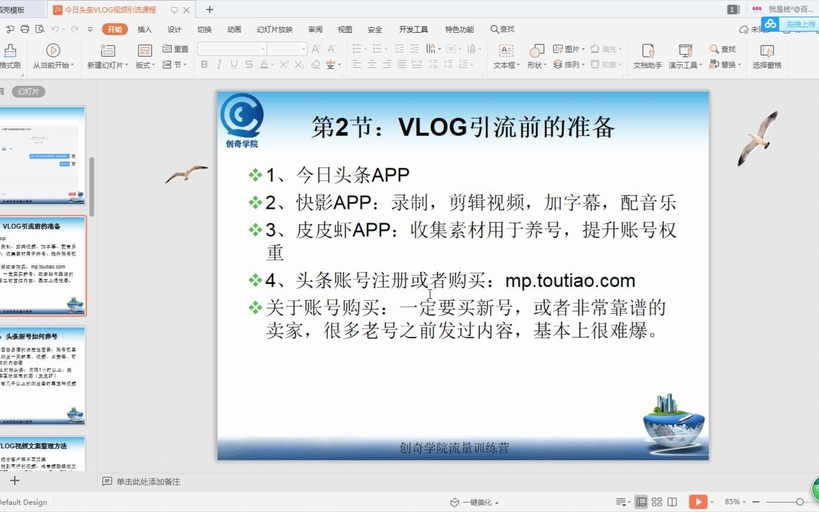The image size is (819, 512).
Task: Click the Presentation Tools (演示工具) icon
Action: (685, 51)
